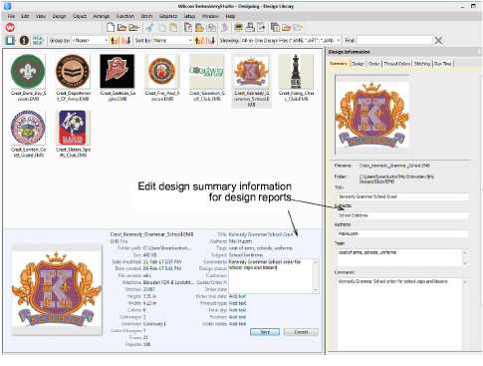
Task: Click the Cancel button
Action: 301,332
